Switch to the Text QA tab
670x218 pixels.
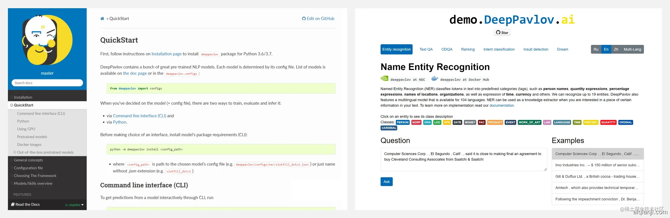click(x=426, y=50)
